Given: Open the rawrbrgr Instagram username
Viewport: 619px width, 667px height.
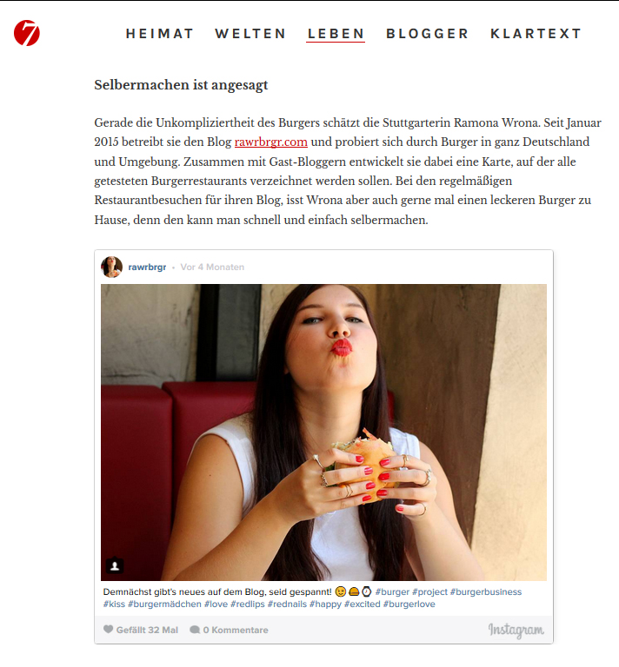Looking at the screenshot, I should point(147,267).
